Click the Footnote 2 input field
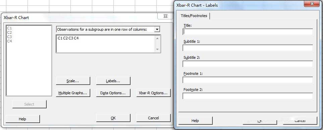 point(248,96)
